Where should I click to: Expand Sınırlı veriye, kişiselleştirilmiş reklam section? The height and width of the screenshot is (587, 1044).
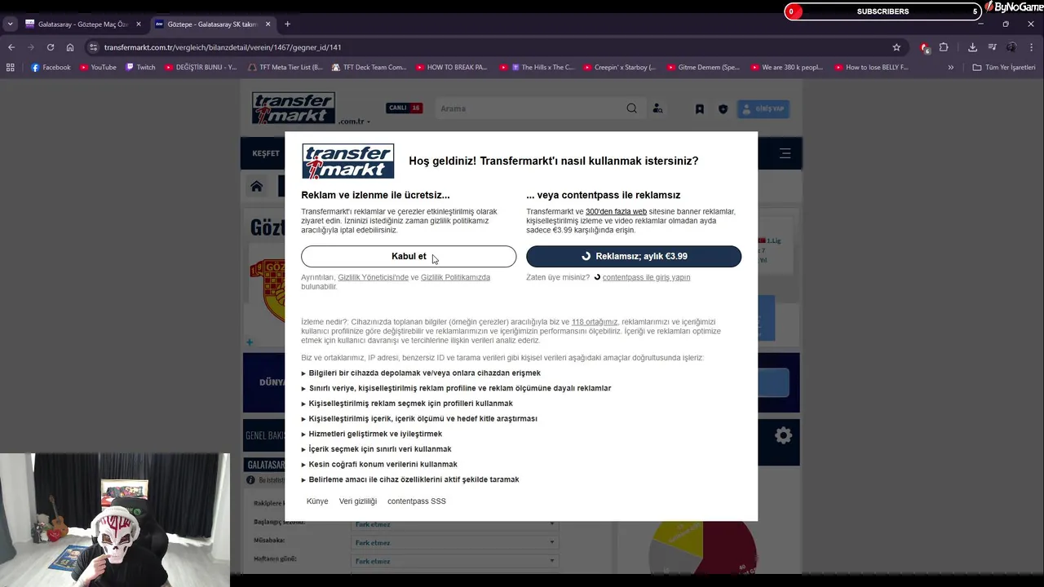click(456, 388)
